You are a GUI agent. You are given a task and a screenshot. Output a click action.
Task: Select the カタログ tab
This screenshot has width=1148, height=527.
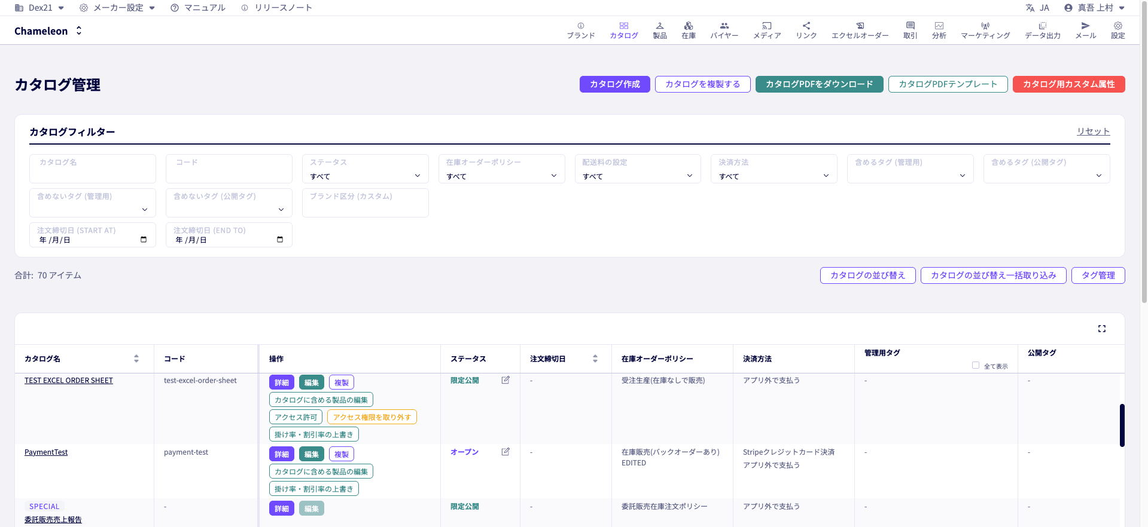[x=624, y=30]
